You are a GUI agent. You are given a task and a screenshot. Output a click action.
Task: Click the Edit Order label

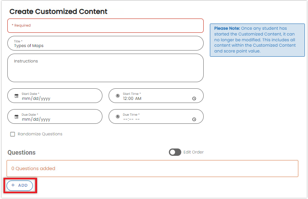click(193, 152)
